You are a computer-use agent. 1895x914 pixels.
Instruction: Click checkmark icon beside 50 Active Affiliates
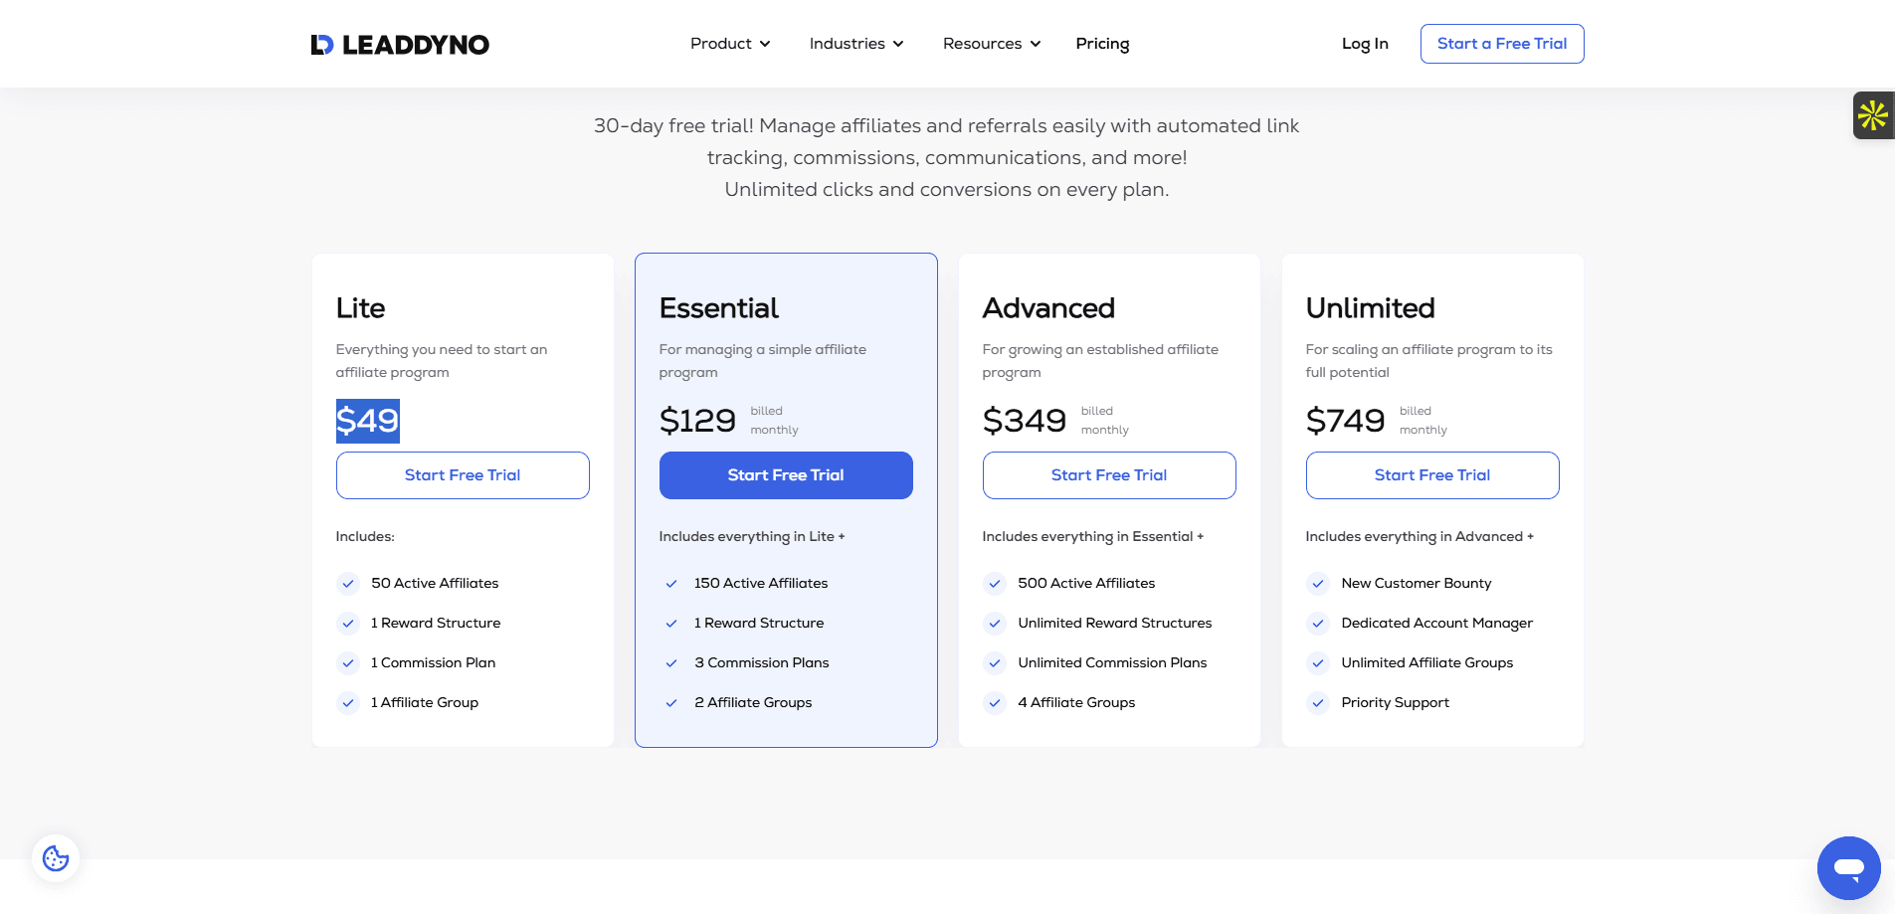(x=348, y=584)
